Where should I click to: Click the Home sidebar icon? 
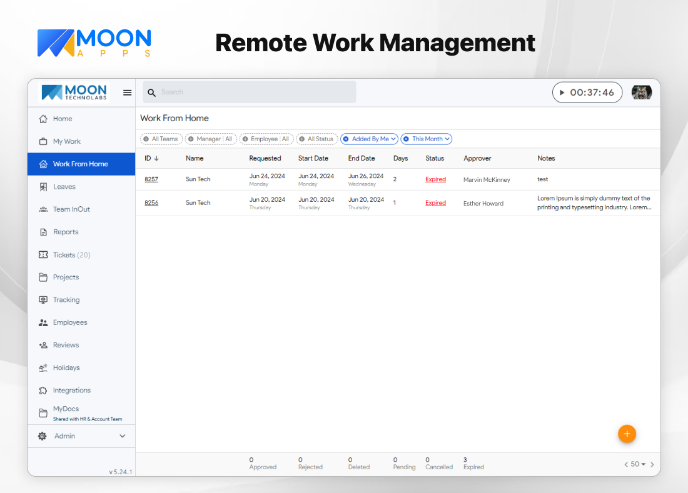click(x=43, y=119)
